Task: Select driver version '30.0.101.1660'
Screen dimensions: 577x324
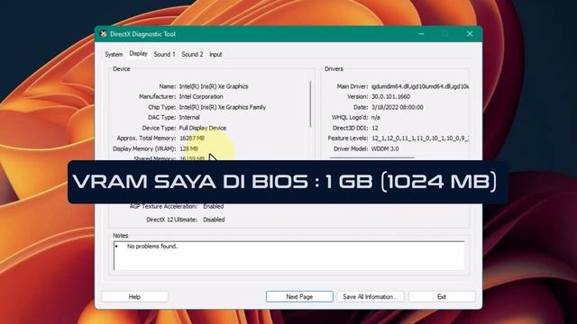Action: (390, 96)
